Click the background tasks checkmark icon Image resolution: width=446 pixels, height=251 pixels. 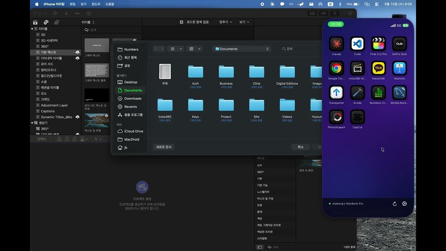coord(89,13)
